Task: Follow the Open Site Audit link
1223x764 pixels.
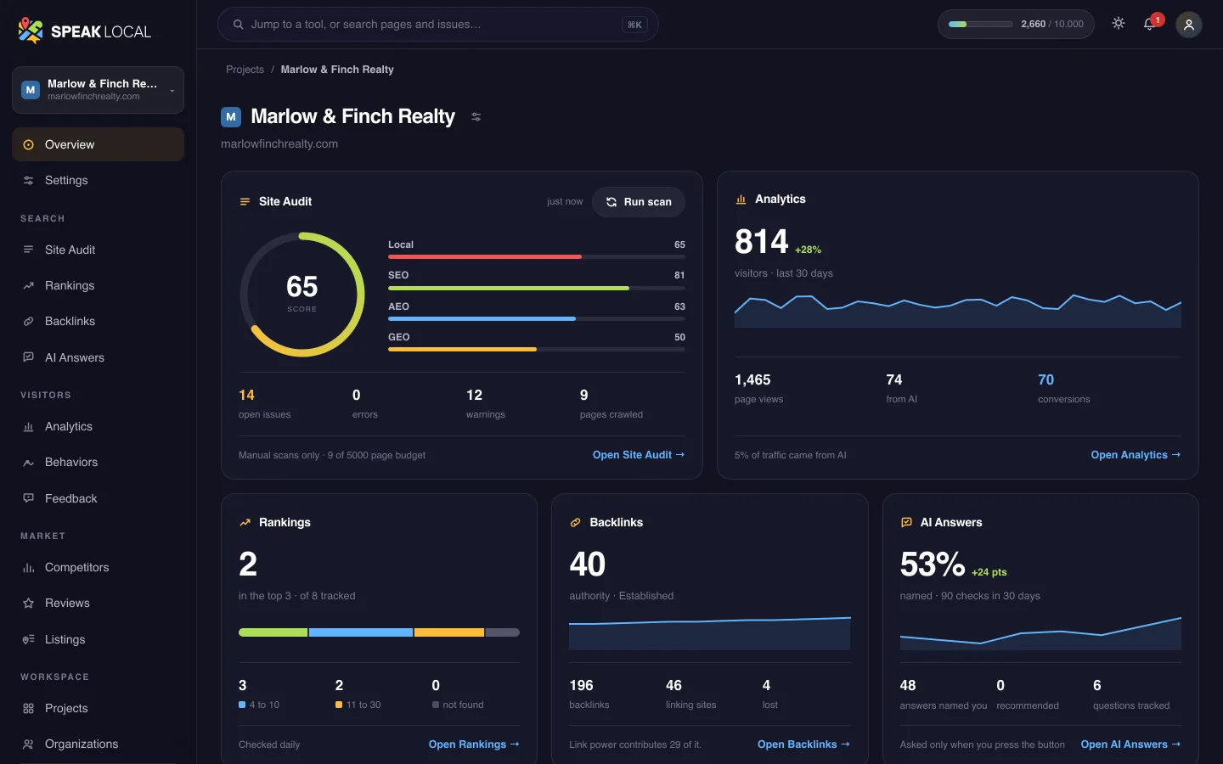Action: 639,455
